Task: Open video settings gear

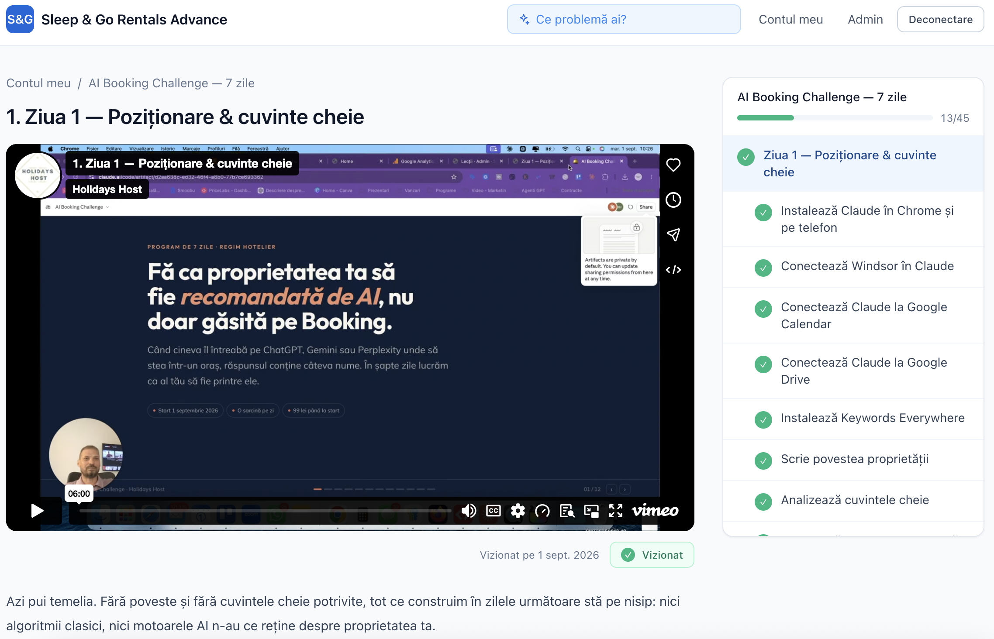Action: pos(518,511)
